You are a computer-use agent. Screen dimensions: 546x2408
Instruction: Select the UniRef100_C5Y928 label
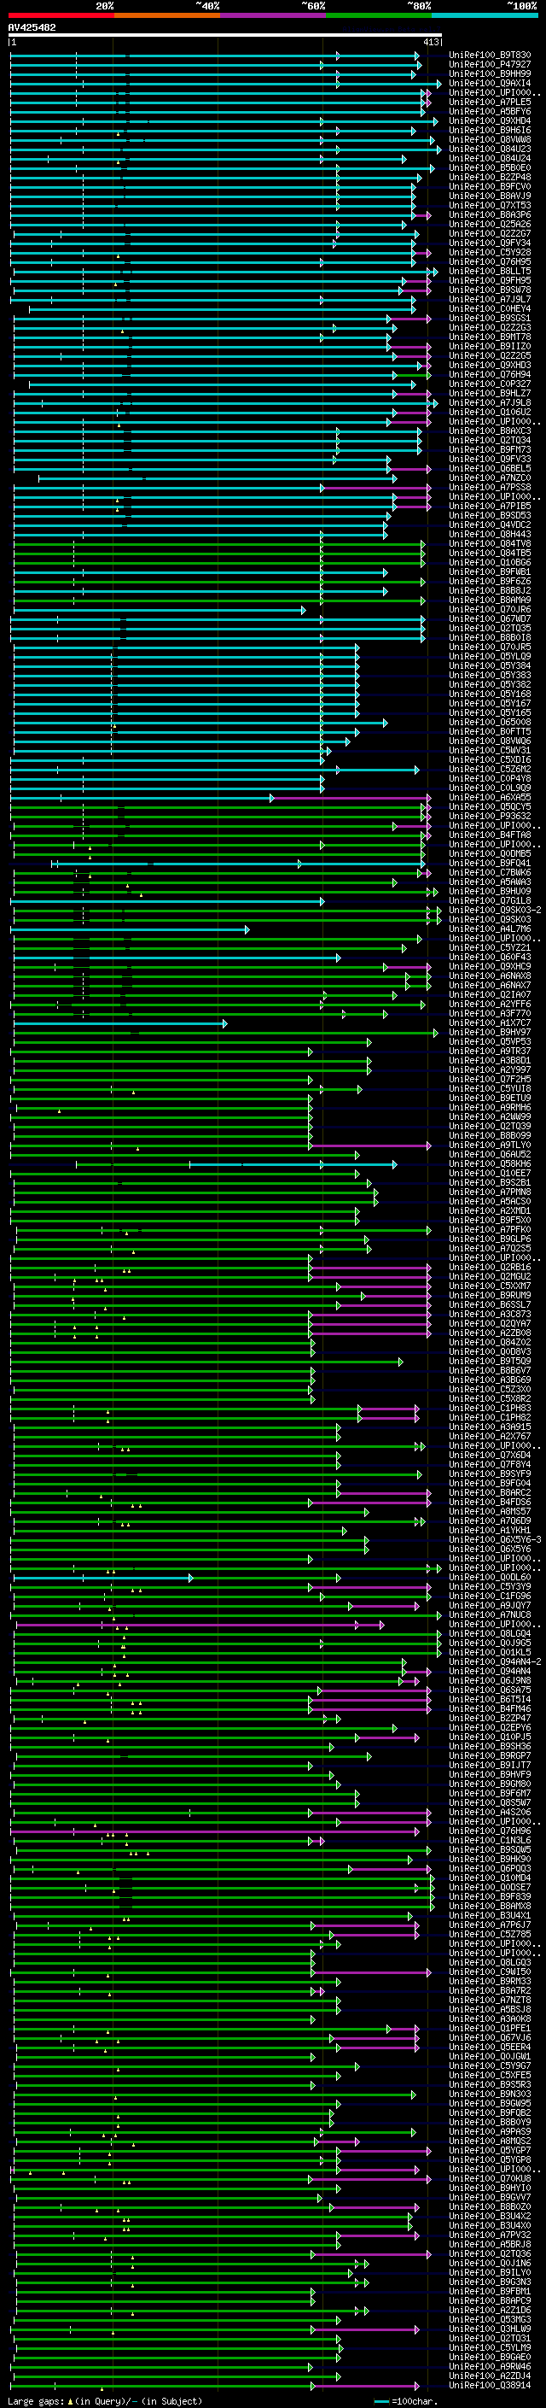click(490, 252)
